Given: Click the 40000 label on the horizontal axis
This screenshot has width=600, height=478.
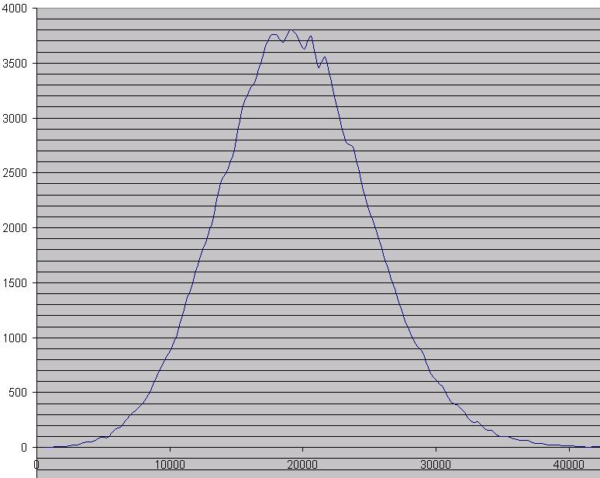Looking at the screenshot, I should pos(569,465).
